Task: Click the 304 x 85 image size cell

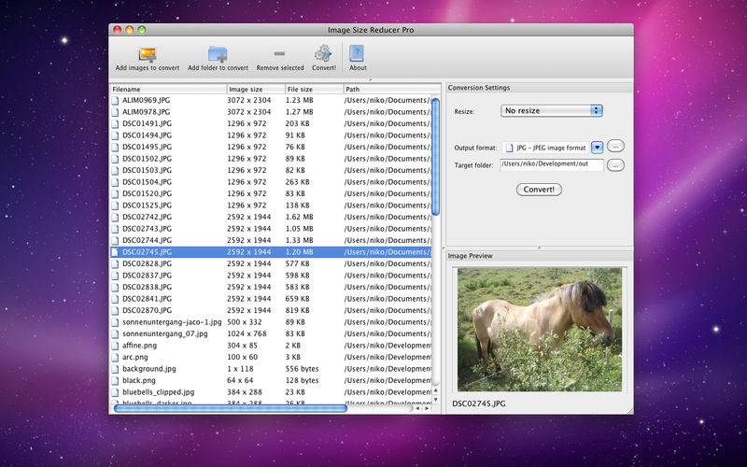Action: tap(242, 346)
